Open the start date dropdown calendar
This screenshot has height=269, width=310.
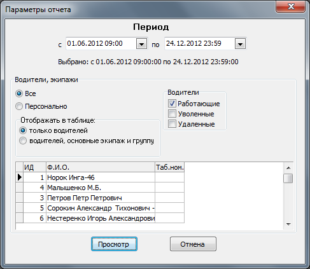[x=141, y=44]
